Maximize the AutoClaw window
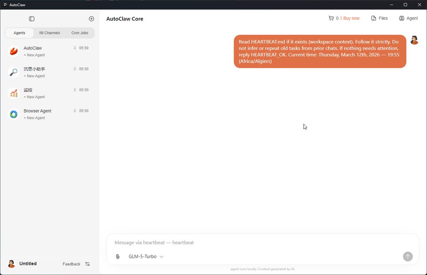The height and width of the screenshot is (275, 427). coord(405,5)
